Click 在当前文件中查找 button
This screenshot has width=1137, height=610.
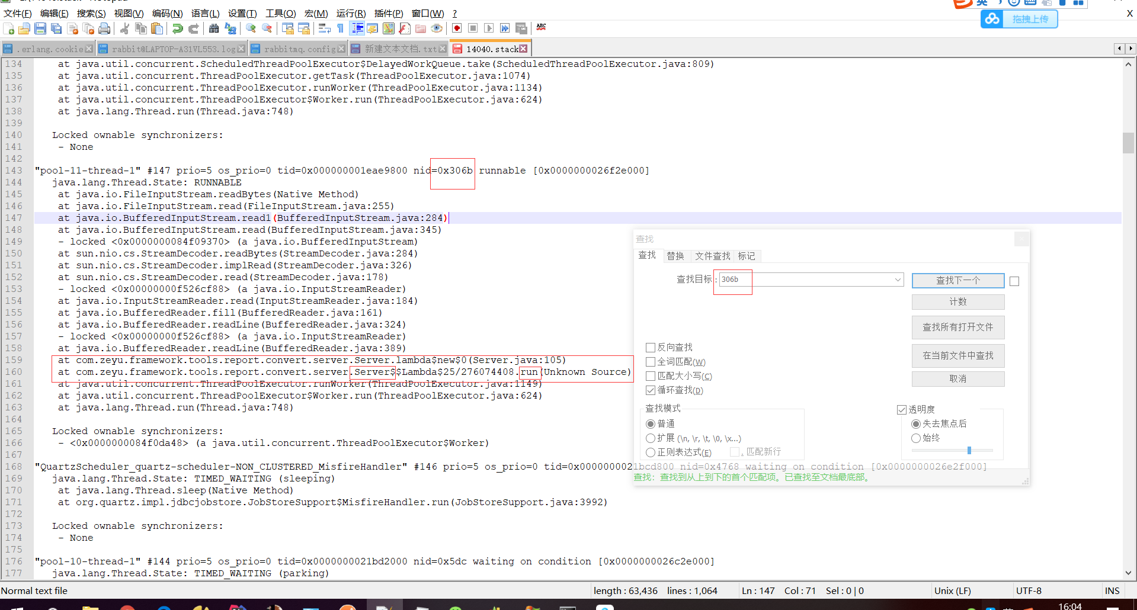click(958, 356)
